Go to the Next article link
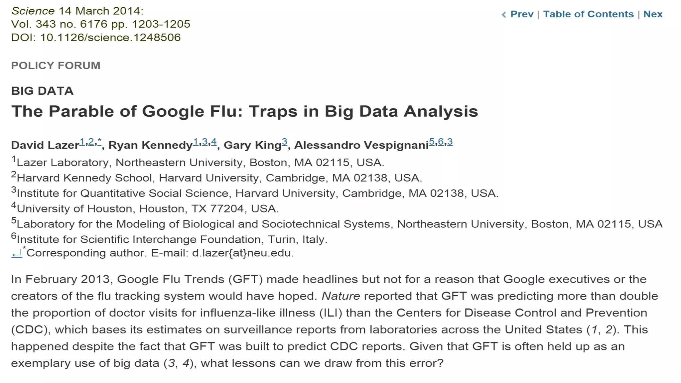Viewport: 681px width, 383px height. [x=653, y=14]
